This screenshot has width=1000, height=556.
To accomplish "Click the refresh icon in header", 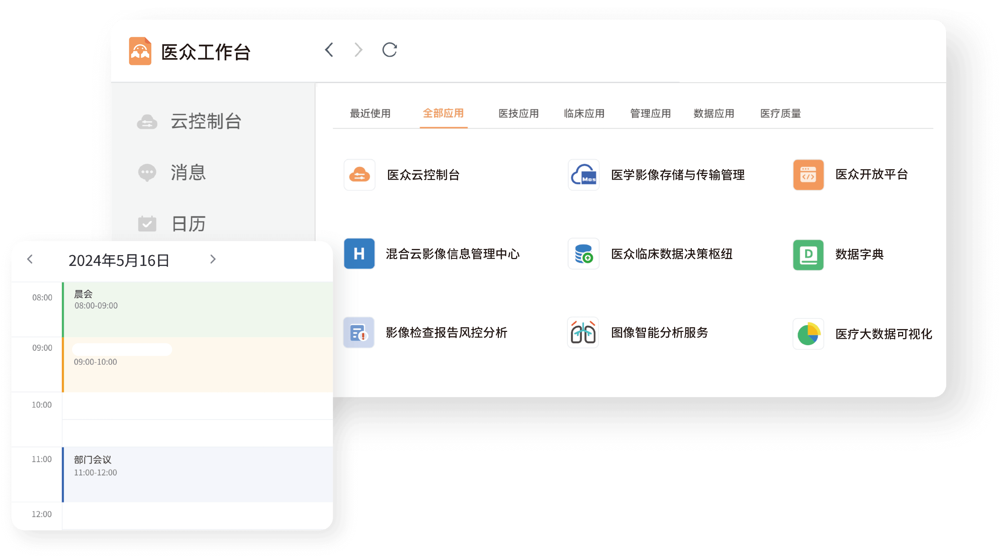I will coord(389,50).
